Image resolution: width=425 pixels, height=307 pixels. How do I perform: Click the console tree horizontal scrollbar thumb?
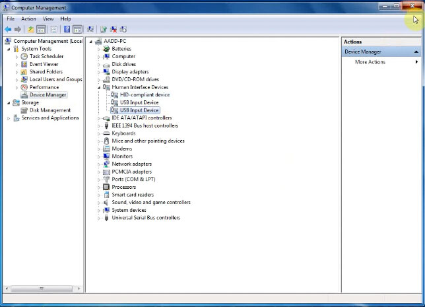click(42, 289)
